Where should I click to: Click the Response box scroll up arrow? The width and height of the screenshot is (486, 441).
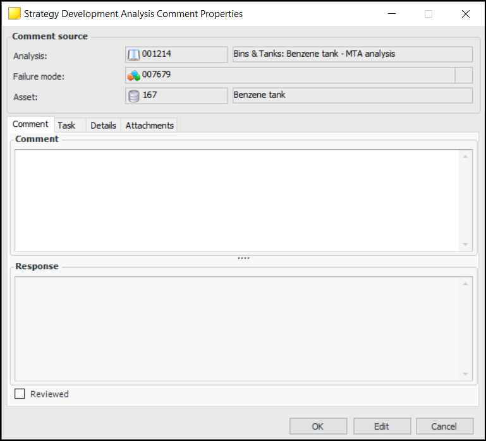(x=465, y=284)
